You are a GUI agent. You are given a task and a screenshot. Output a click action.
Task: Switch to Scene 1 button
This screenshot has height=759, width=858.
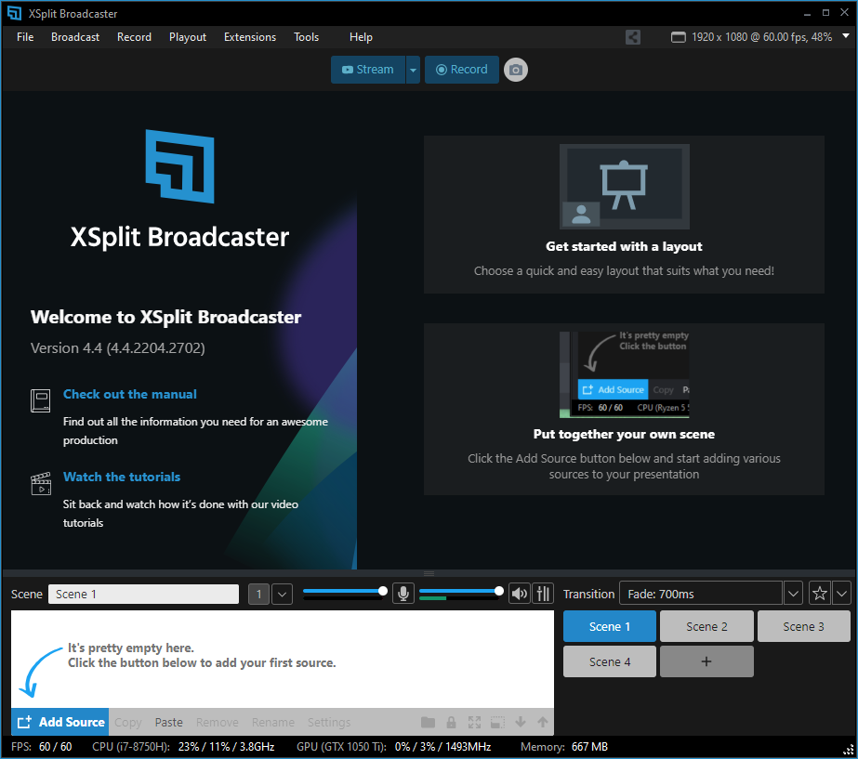point(610,627)
